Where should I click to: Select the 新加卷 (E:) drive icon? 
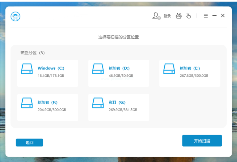[x=169, y=69]
